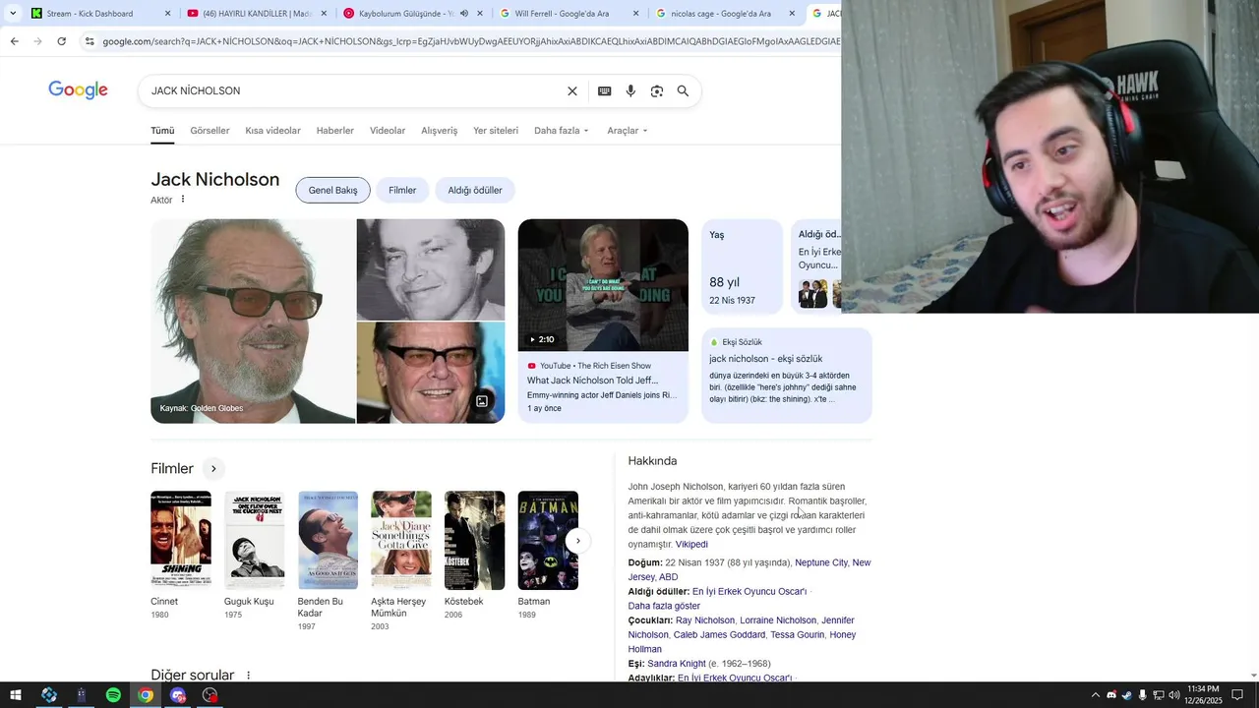
Task: Reload the page
Action: (61, 41)
